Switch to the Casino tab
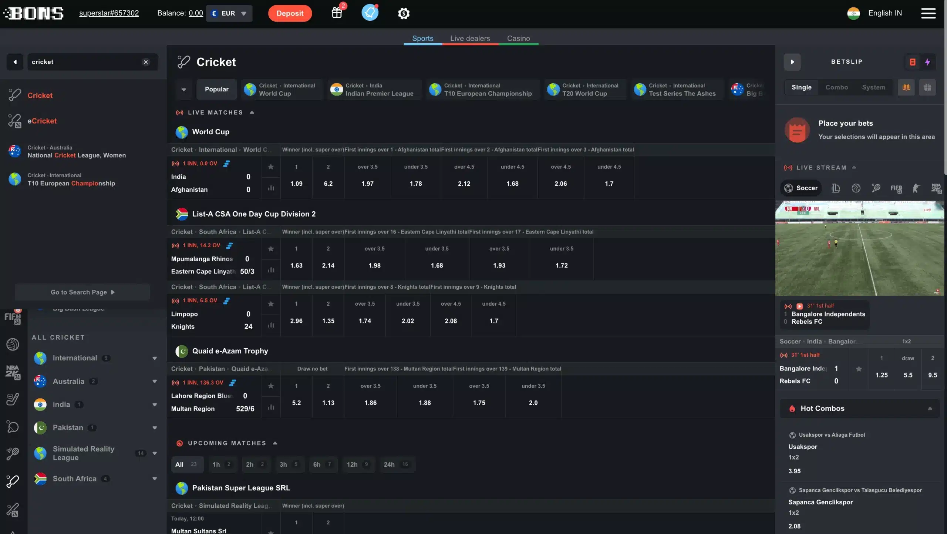 coord(518,38)
